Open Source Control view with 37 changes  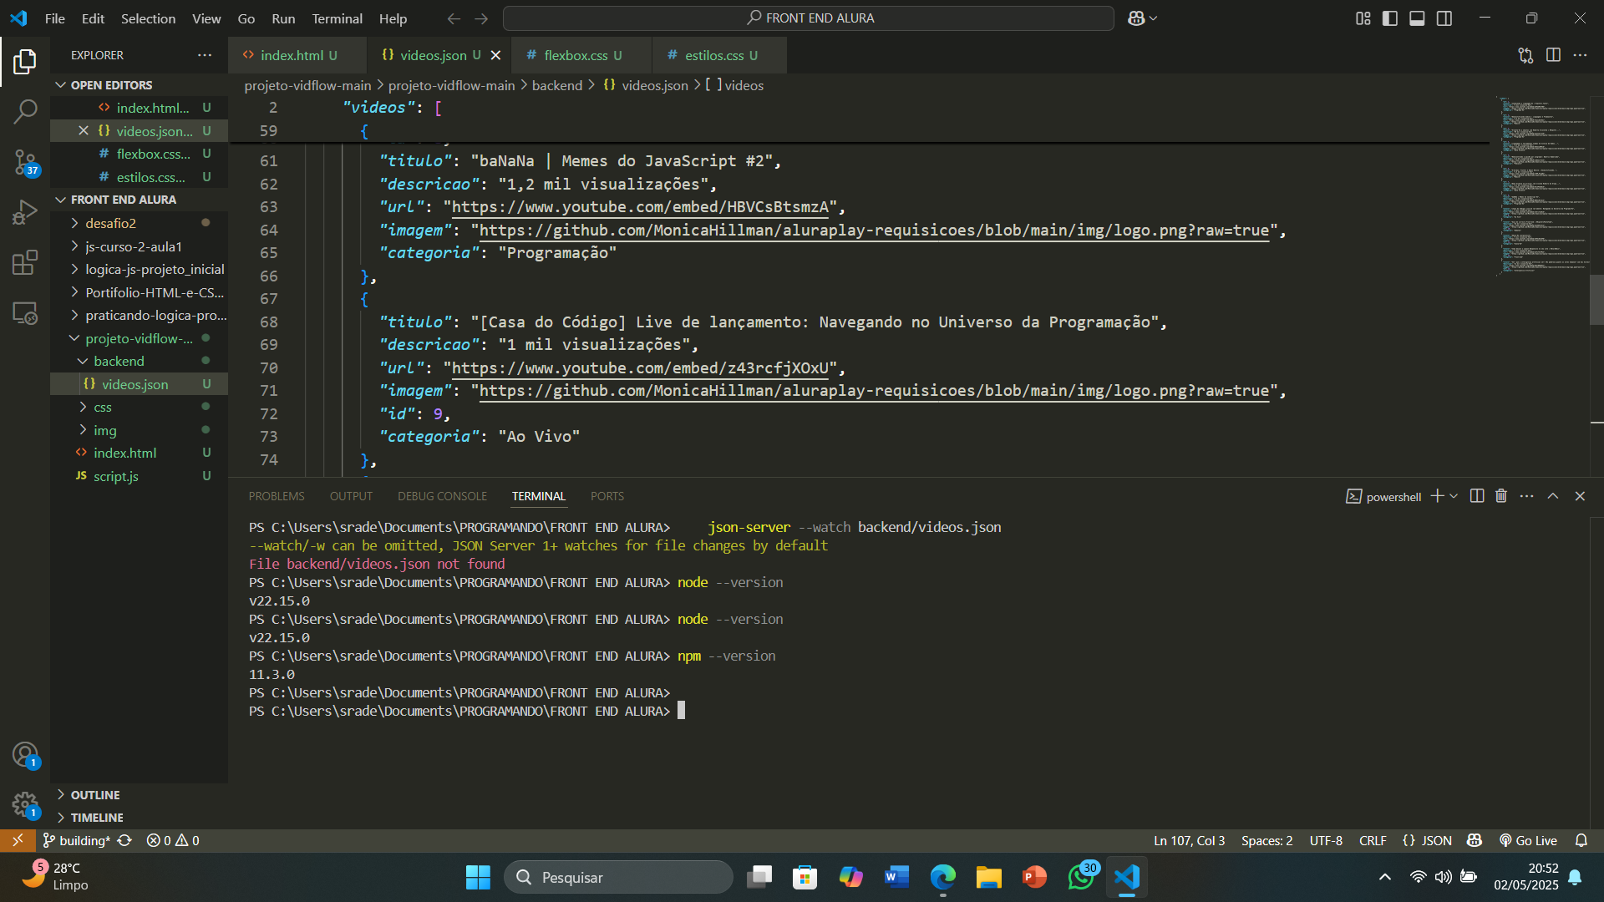tap(25, 162)
